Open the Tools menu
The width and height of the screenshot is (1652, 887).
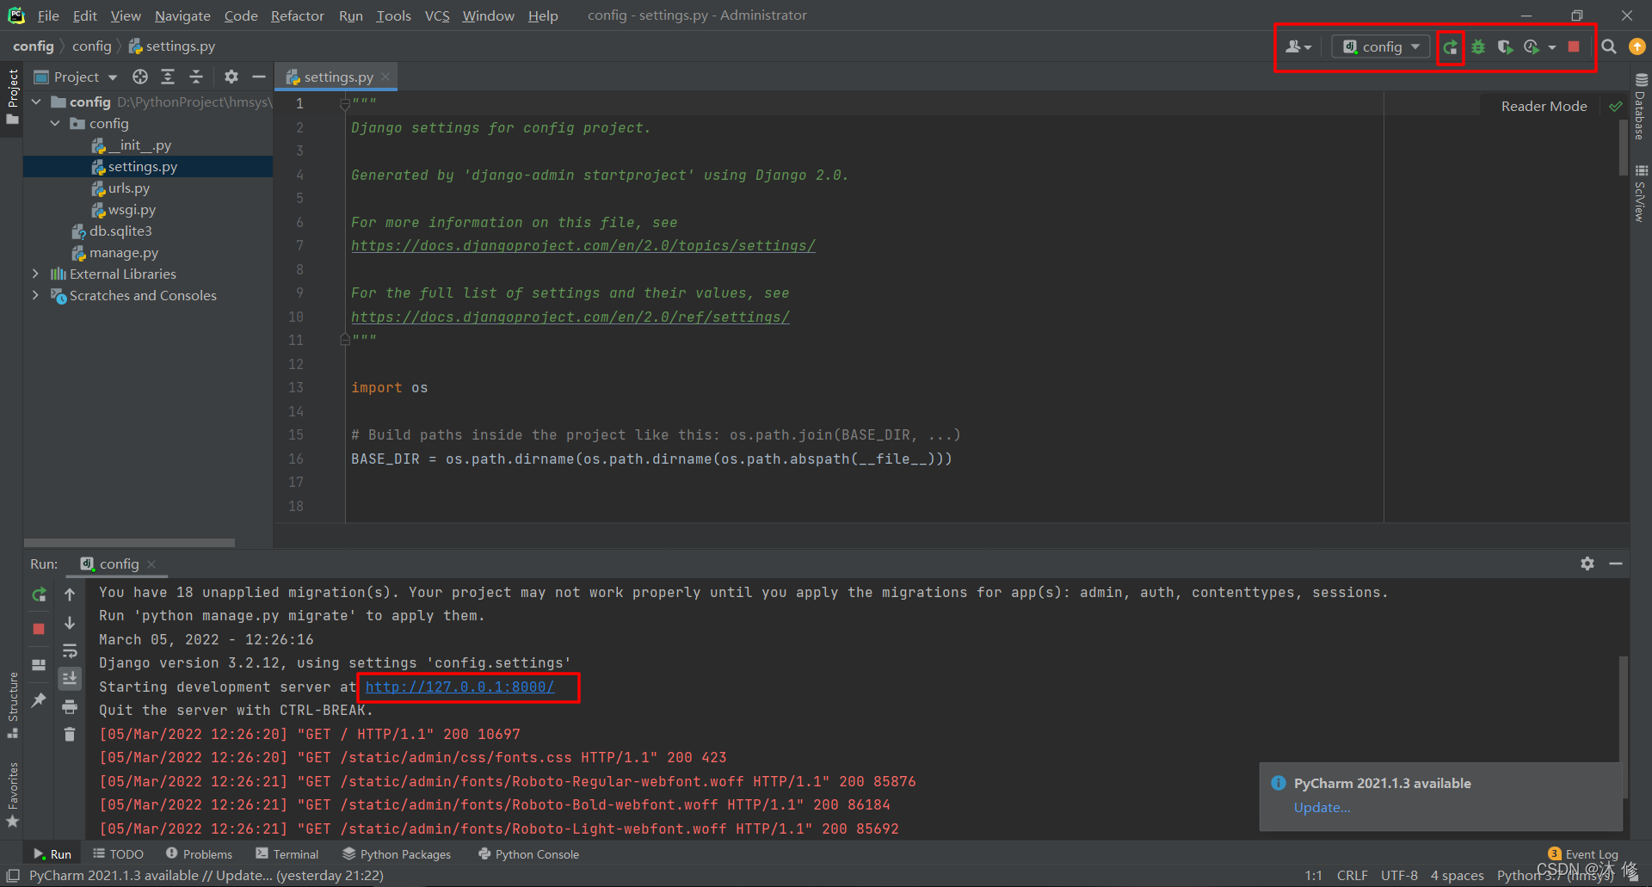(x=393, y=15)
